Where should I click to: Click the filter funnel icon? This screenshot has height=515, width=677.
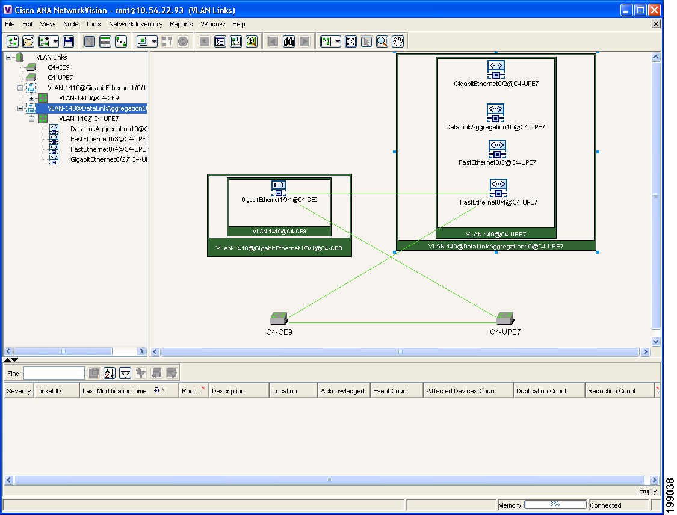(x=125, y=373)
